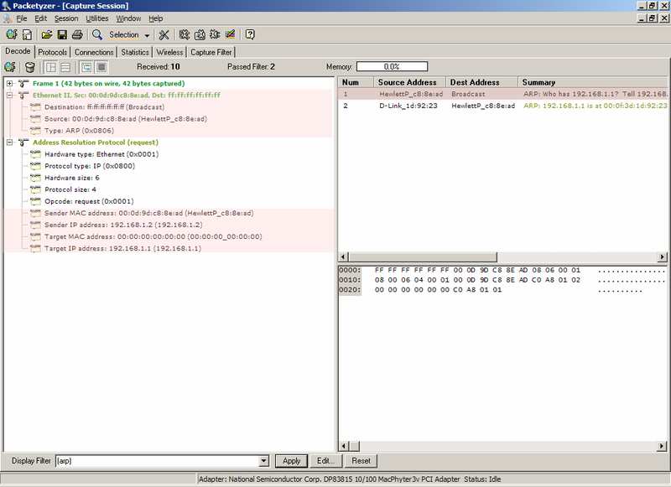Screen dimensions: 671x487
Task: Switch to the Wireless tab
Action: tap(169, 52)
